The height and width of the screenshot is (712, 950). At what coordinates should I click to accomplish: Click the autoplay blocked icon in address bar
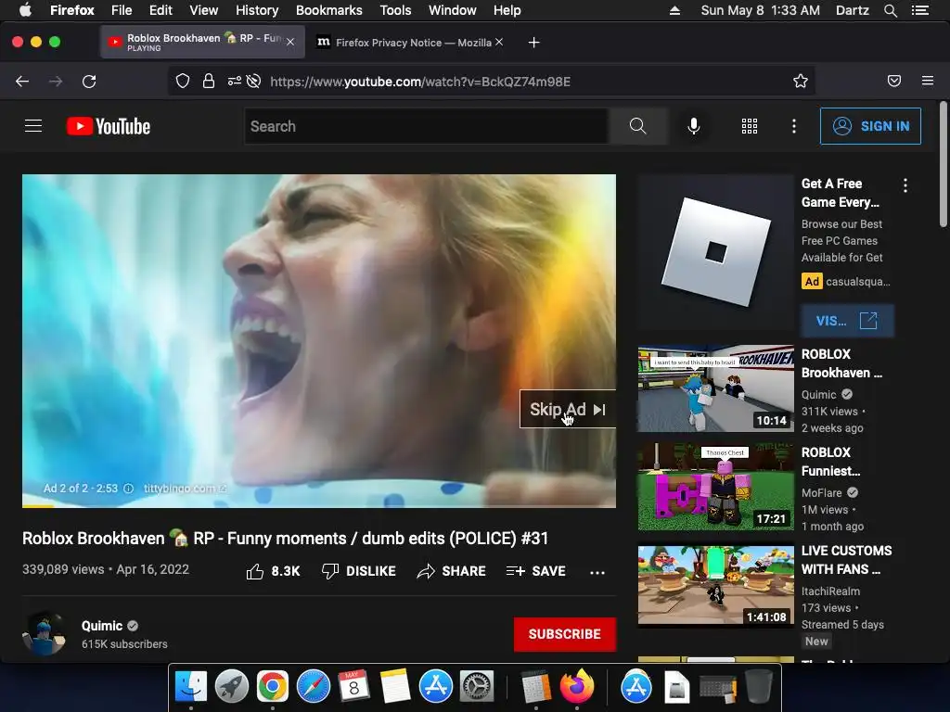tap(254, 82)
